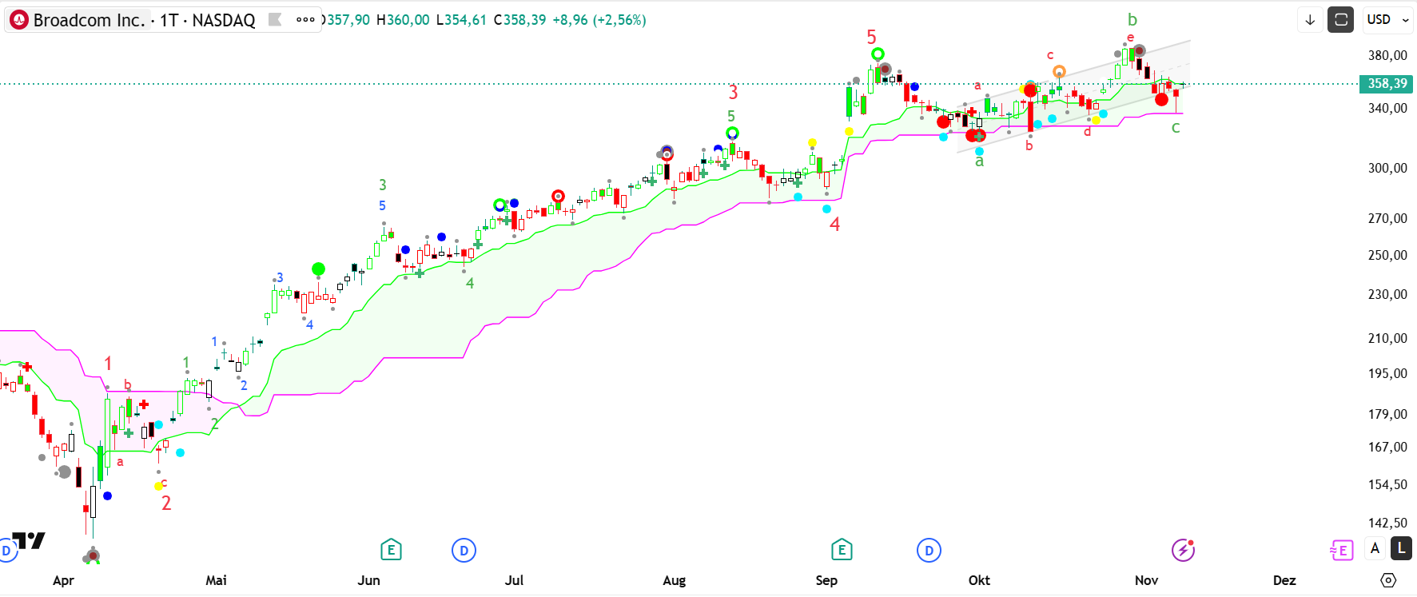Click the down arrow button near USD
The width and height of the screenshot is (1417, 597).
pyautogui.click(x=1310, y=20)
